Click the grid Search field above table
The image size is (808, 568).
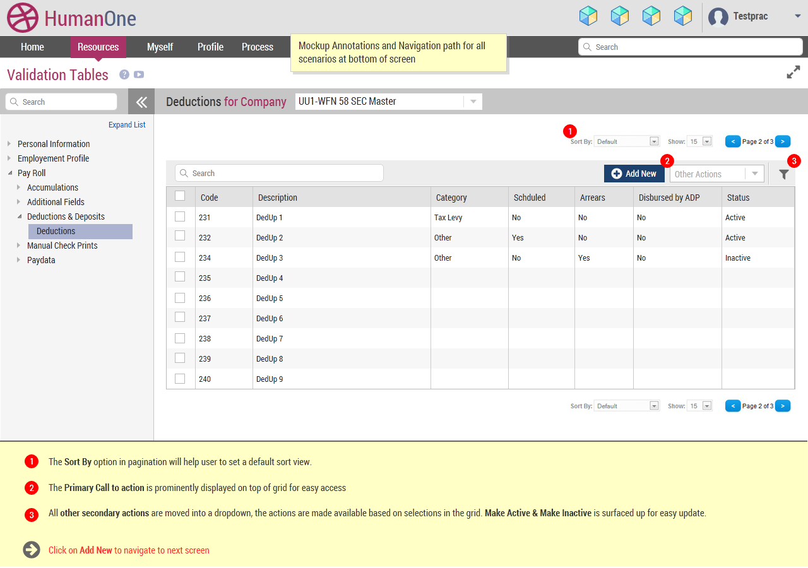point(279,173)
